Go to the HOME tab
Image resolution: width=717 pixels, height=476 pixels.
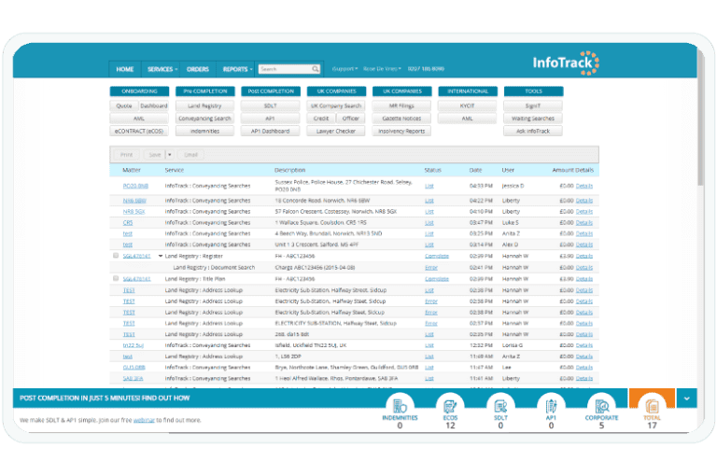pyautogui.click(x=125, y=69)
